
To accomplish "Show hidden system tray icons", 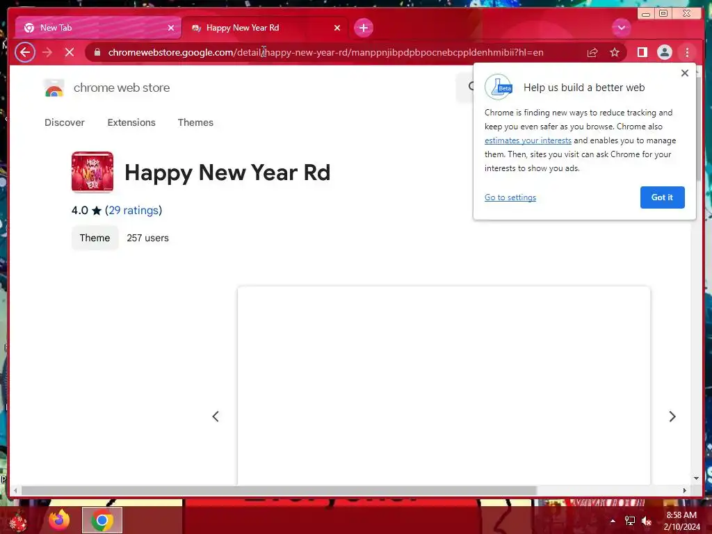I will pos(613,521).
